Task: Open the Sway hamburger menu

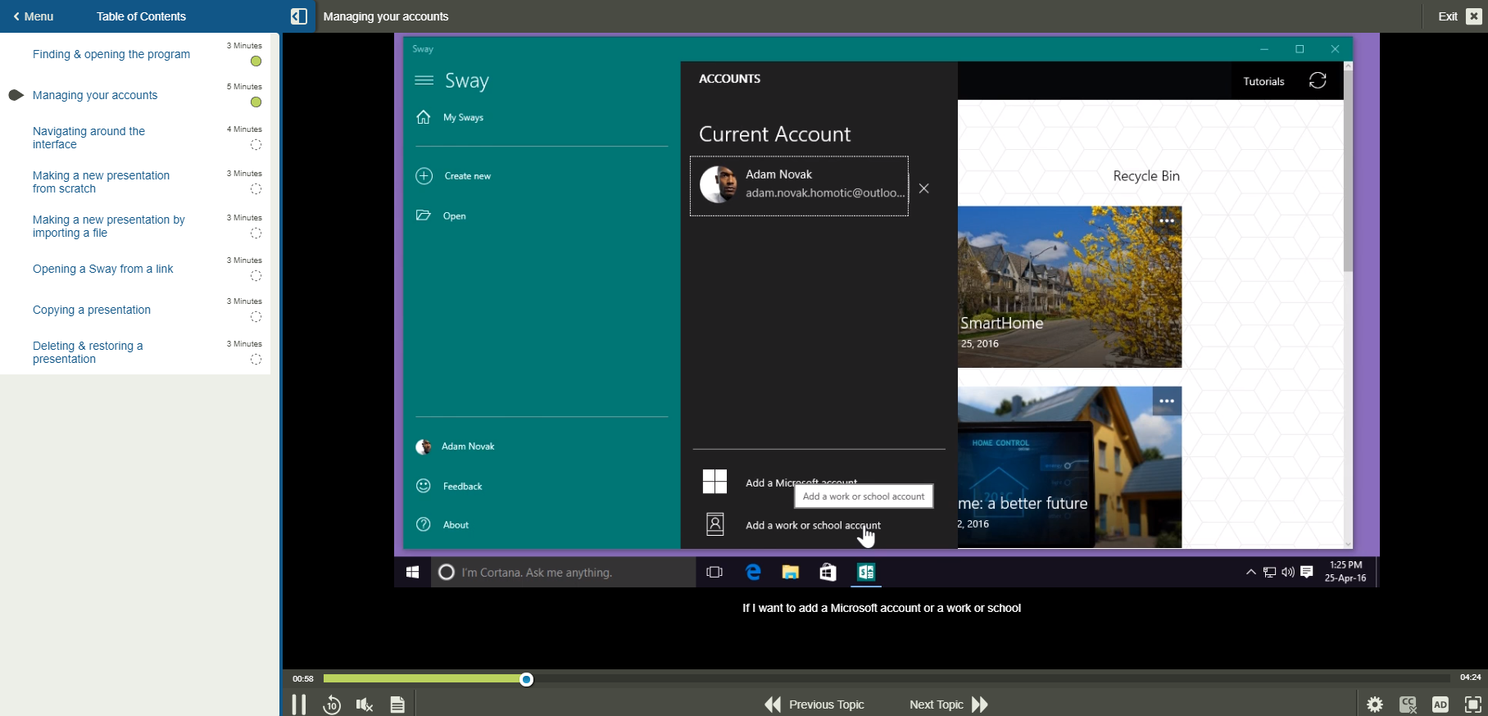Action: [424, 80]
